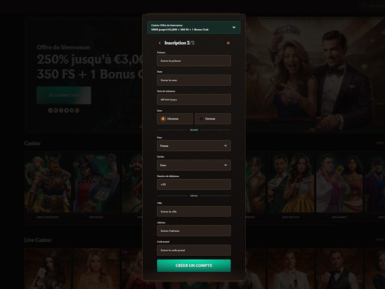Select the Homme radio option
385x289 pixels.
click(x=163, y=118)
